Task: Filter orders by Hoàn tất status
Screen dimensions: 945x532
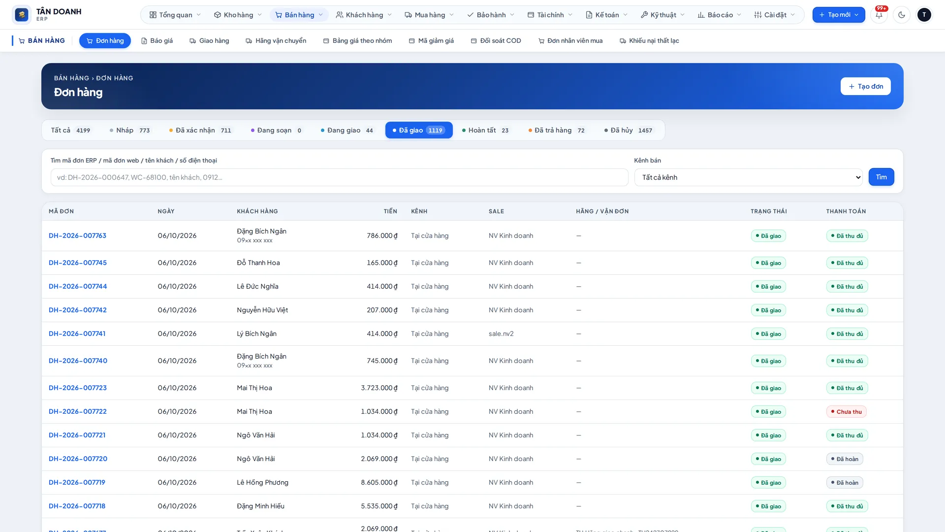Action: click(486, 130)
